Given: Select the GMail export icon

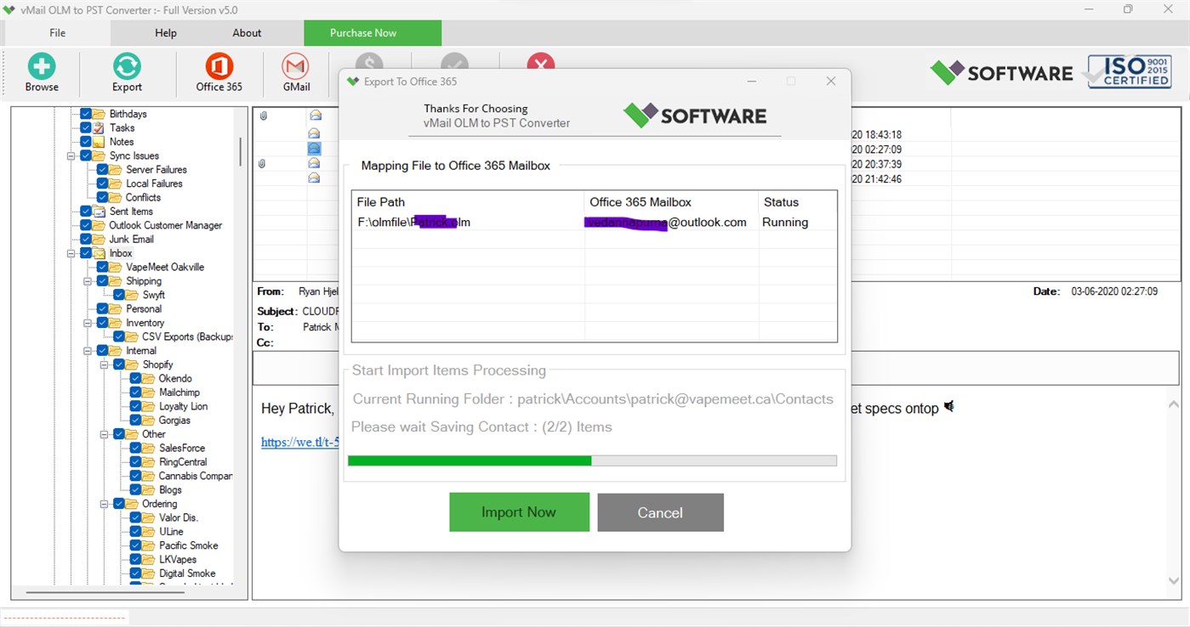Looking at the screenshot, I should tap(294, 72).
